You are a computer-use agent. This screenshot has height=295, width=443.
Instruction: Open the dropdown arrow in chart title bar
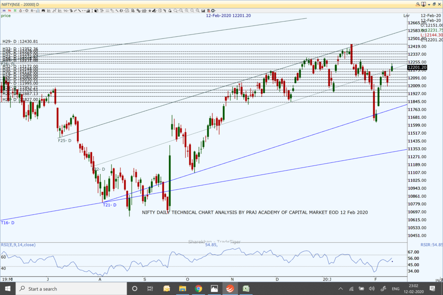[429, 4]
